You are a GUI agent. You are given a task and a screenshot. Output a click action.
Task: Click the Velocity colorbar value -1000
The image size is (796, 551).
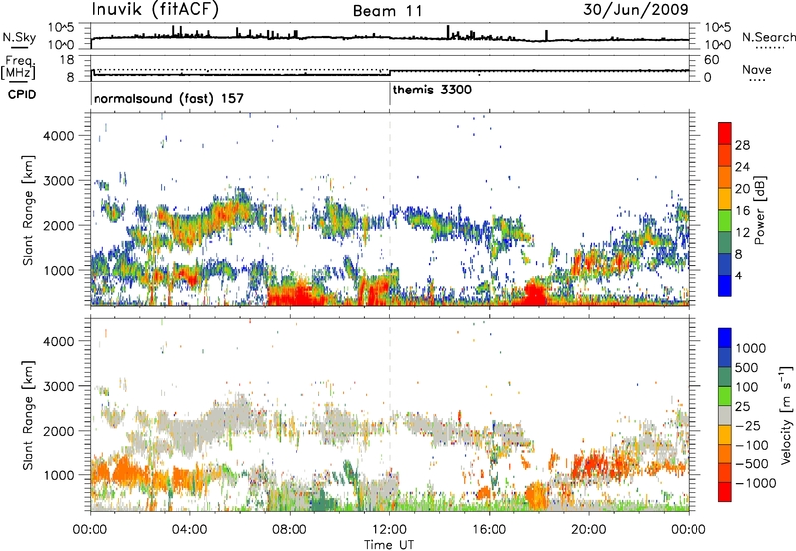coord(755,483)
